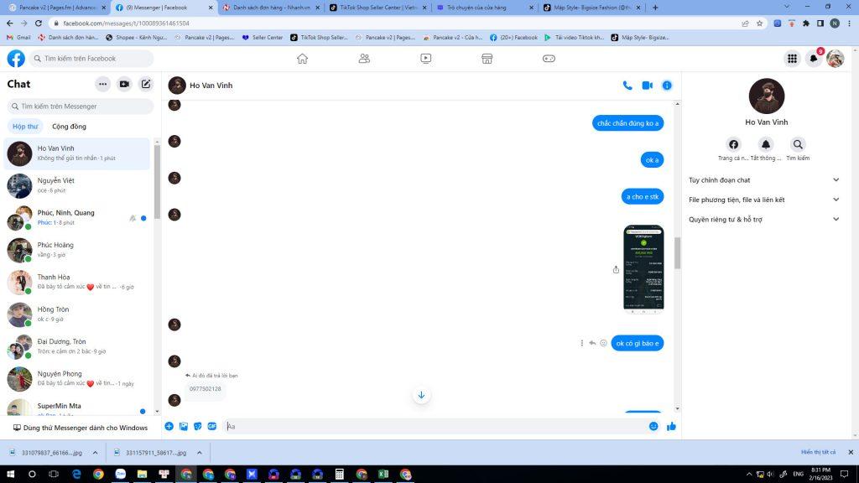Open Facebook notifications bell
Screen dimensions: 859x483
pos(813,59)
